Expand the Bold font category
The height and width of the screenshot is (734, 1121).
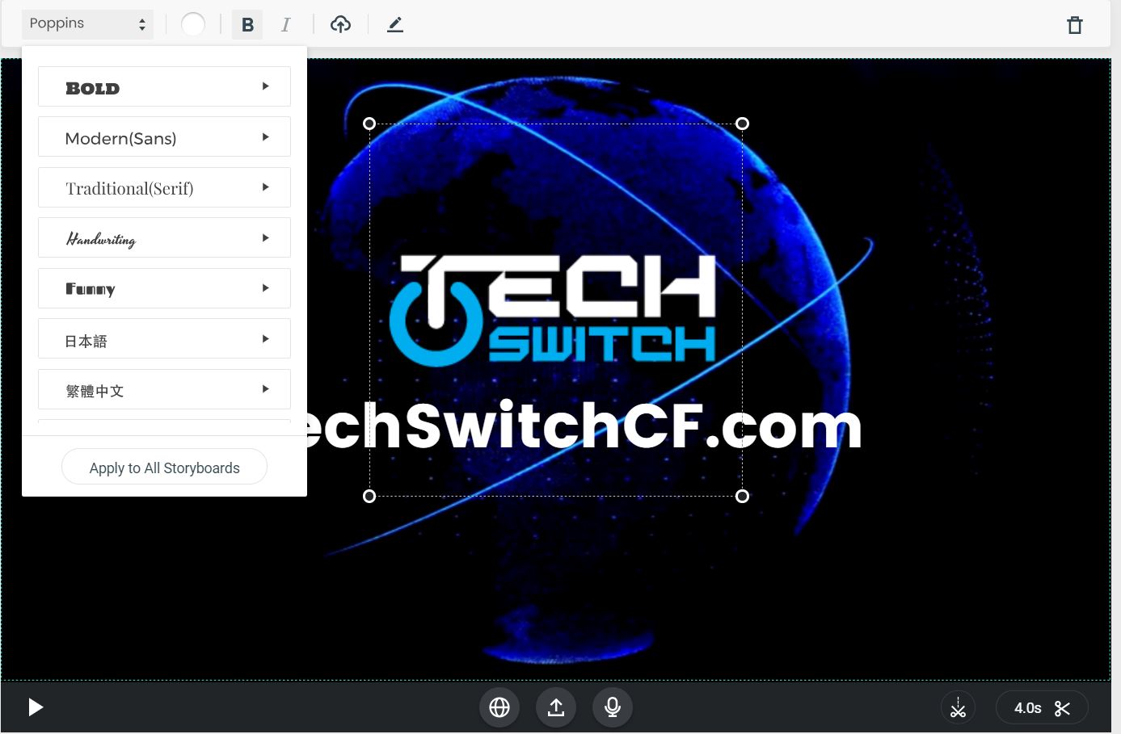point(164,87)
